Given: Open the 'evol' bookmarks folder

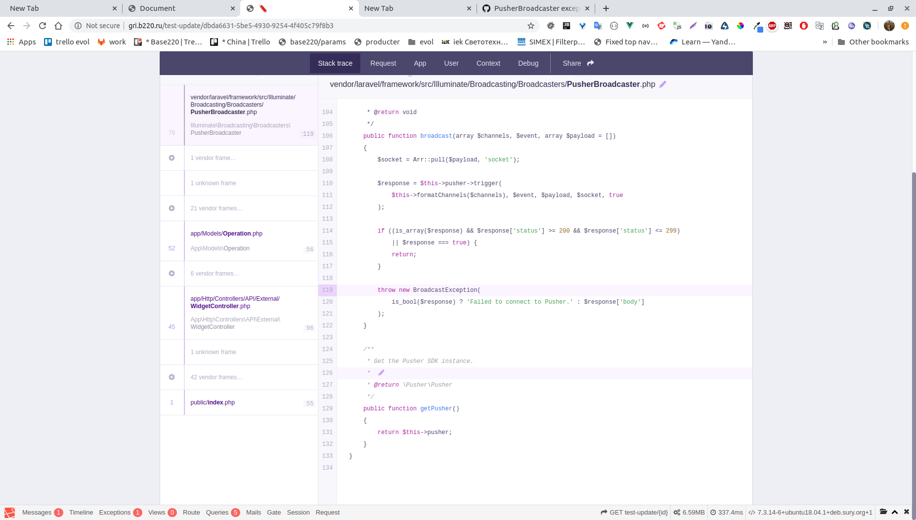Looking at the screenshot, I should (x=421, y=42).
